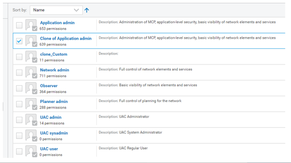Viewport: 291px width, 163px height.
Task: Open the UAC user role link
Action: 49,149
